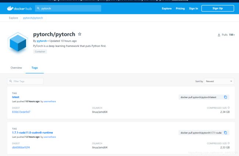Image resolution: width=239 pixels, height=156 pixels.
Task: Open seemethere profile under 1.7.1-cuda tag
Action: point(50,137)
